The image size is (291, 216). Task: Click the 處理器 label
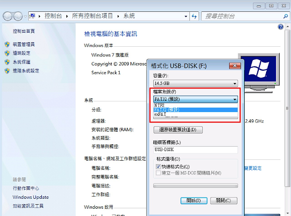(x=99, y=121)
